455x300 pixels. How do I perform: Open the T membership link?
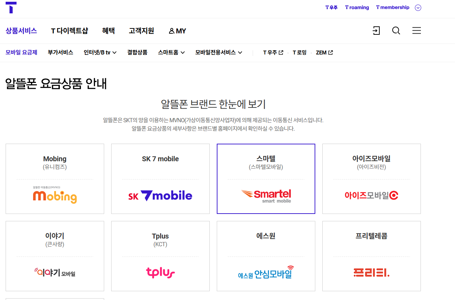click(393, 7)
